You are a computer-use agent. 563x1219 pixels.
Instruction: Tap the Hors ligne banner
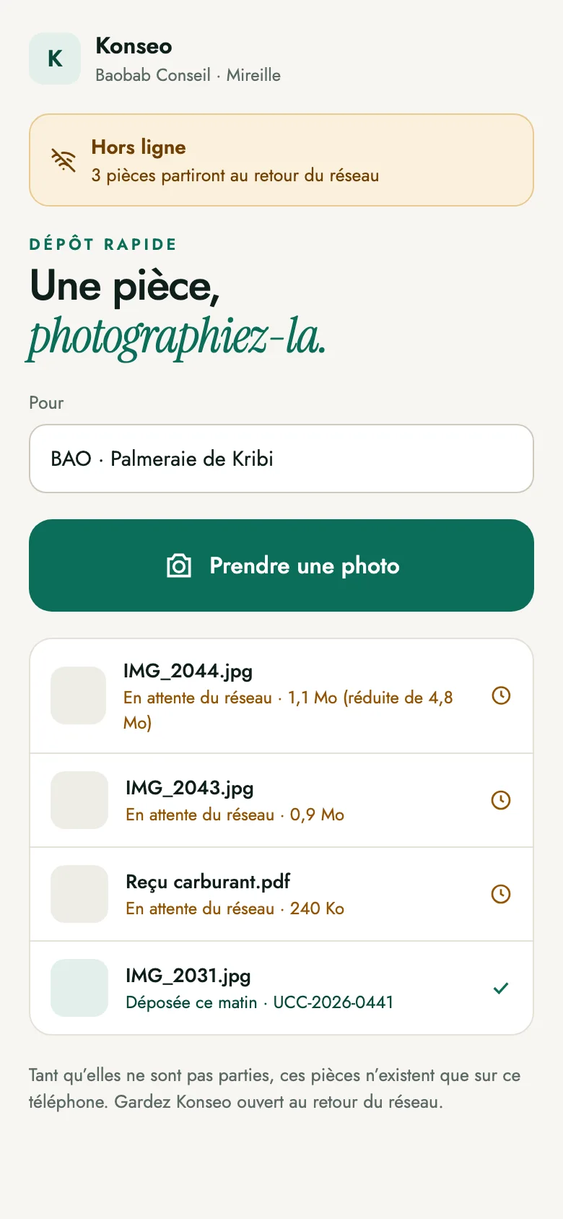281,160
